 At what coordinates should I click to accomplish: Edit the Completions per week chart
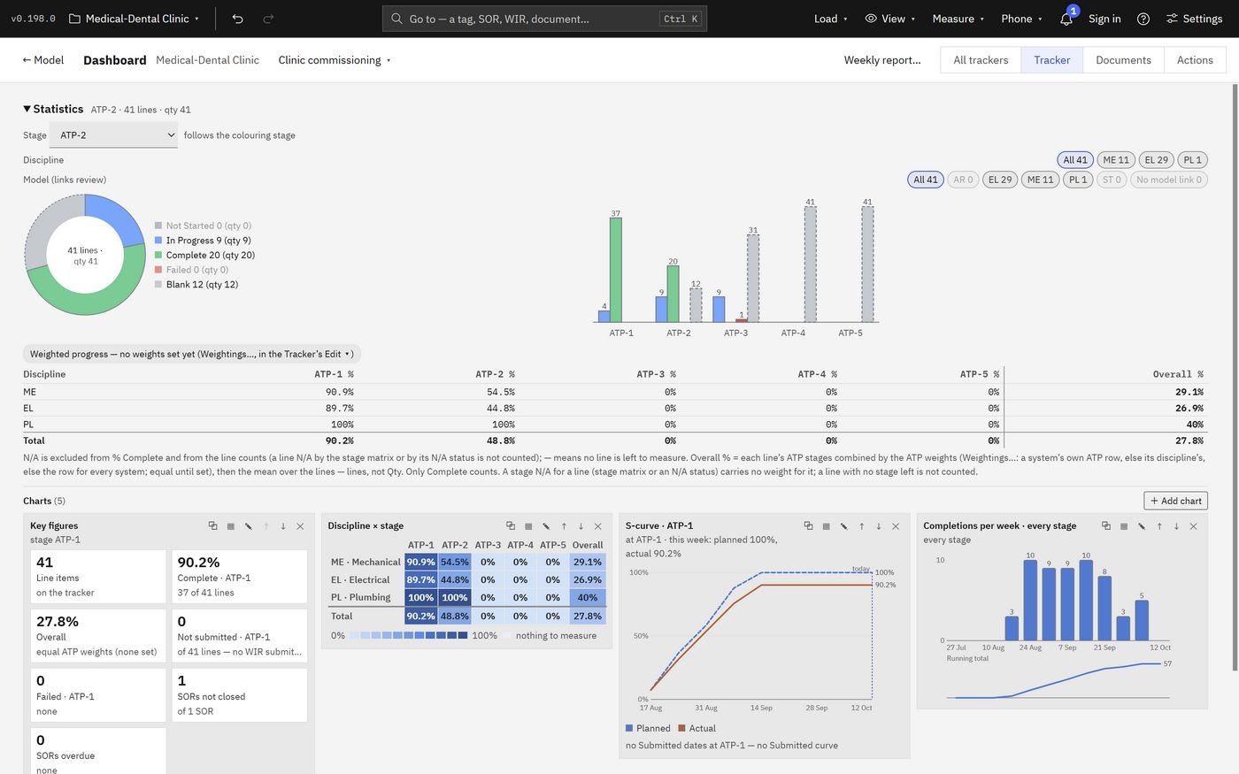pos(1142,525)
